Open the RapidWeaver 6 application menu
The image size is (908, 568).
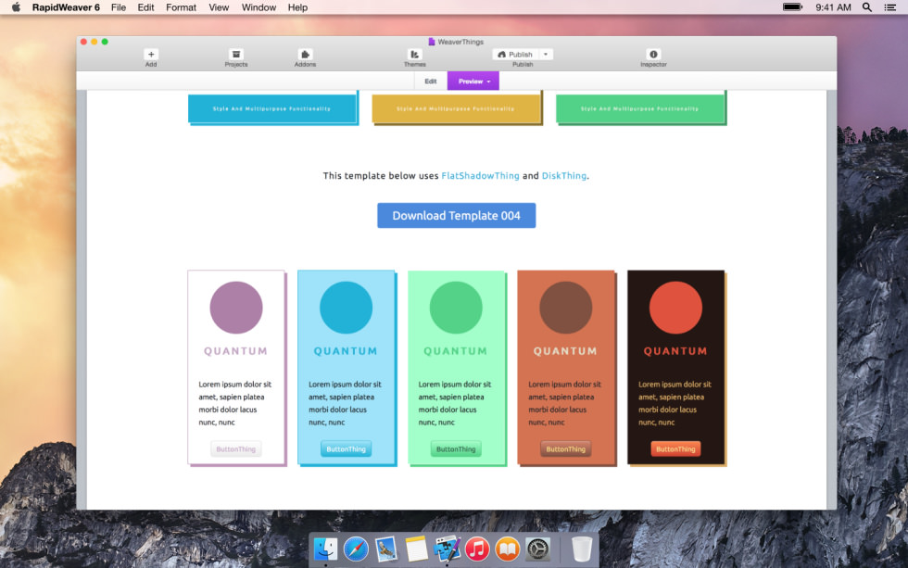66,7
